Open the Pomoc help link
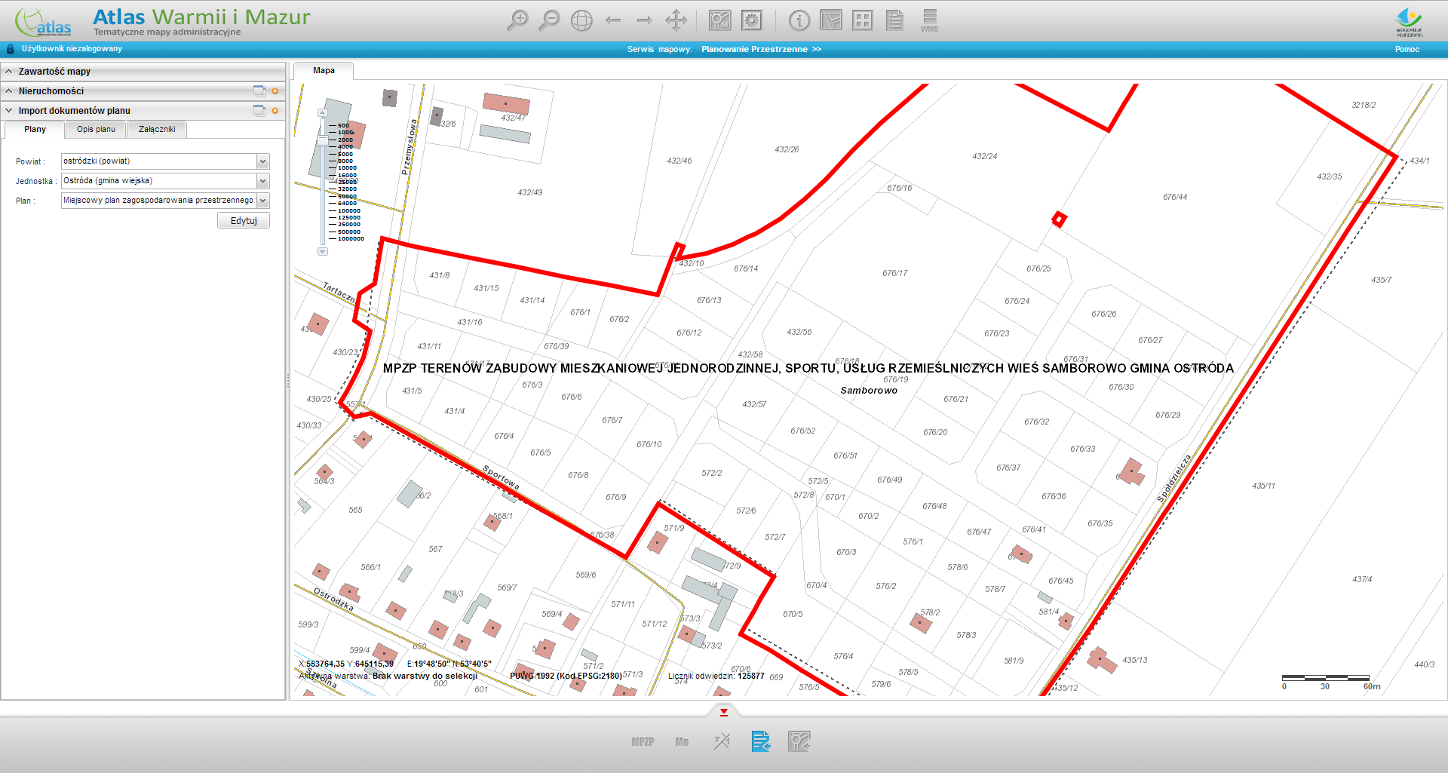1448x773 pixels. (1407, 49)
